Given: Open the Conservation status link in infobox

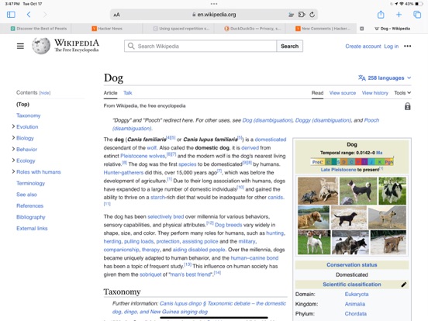Looking at the screenshot, I should click(352, 264).
